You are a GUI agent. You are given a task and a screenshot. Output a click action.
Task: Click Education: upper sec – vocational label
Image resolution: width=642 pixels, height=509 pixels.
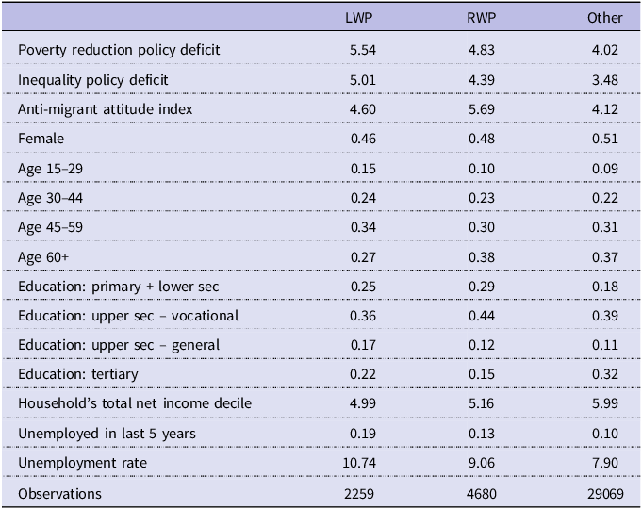(x=128, y=316)
